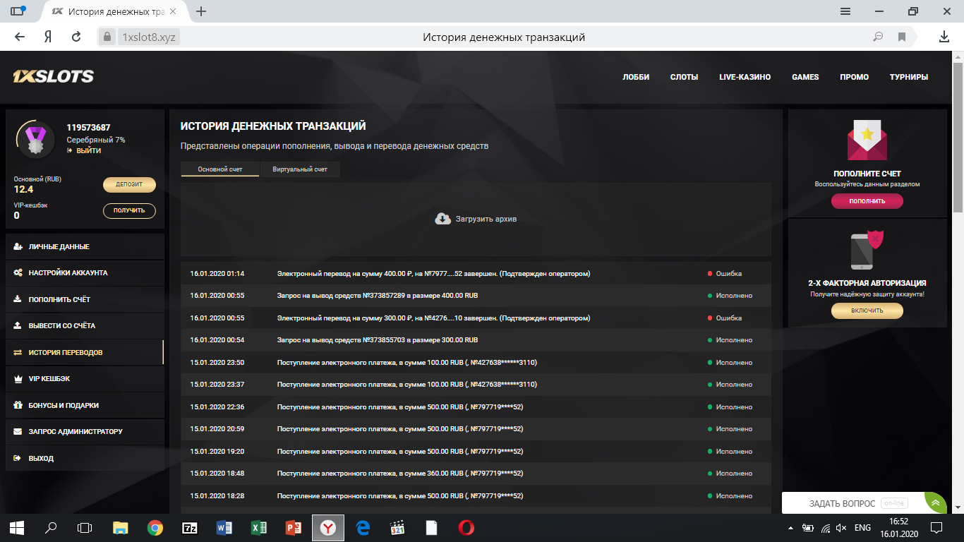
Task: Click the ВЫЙТИ logout link
Action: click(x=84, y=150)
